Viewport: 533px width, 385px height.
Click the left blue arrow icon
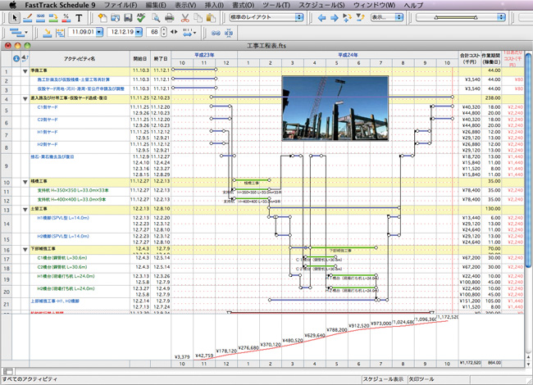(x=322, y=17)
